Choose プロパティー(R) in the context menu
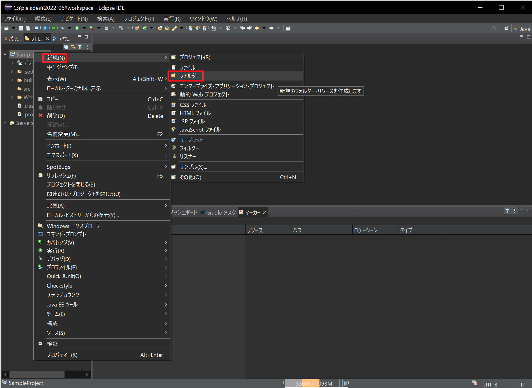This screenshot has width=532, height=388. tap(102, 355)
